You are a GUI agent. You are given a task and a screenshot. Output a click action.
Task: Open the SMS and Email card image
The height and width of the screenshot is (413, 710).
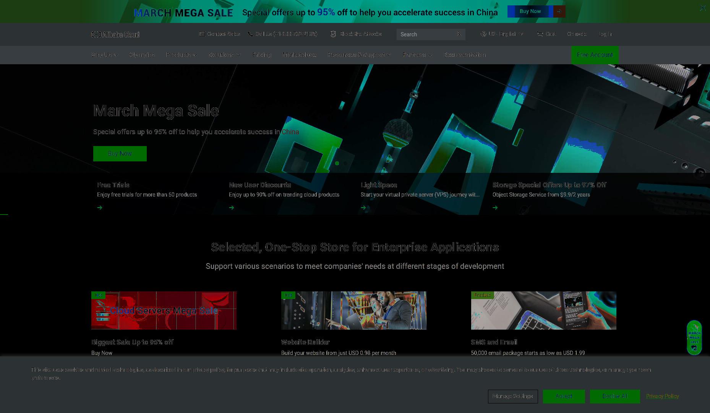pyautogui.click(x=544, y=311)
